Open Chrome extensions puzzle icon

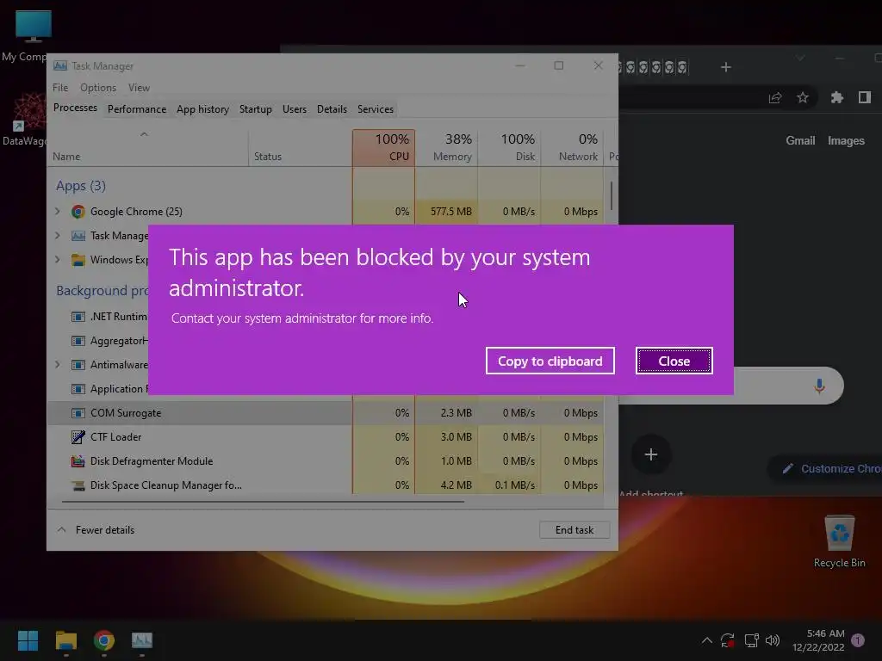pos(837,98)
